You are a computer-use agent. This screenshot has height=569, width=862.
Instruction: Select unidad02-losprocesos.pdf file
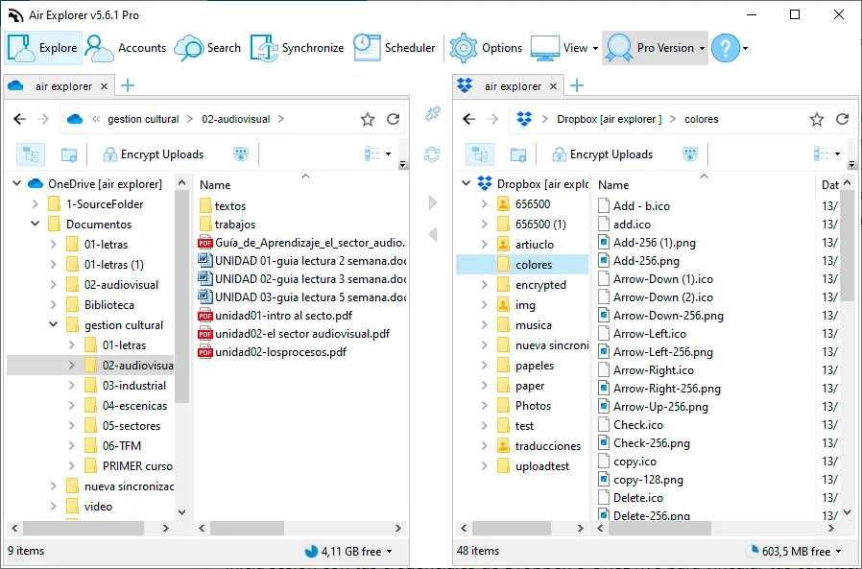click(280, 352)
